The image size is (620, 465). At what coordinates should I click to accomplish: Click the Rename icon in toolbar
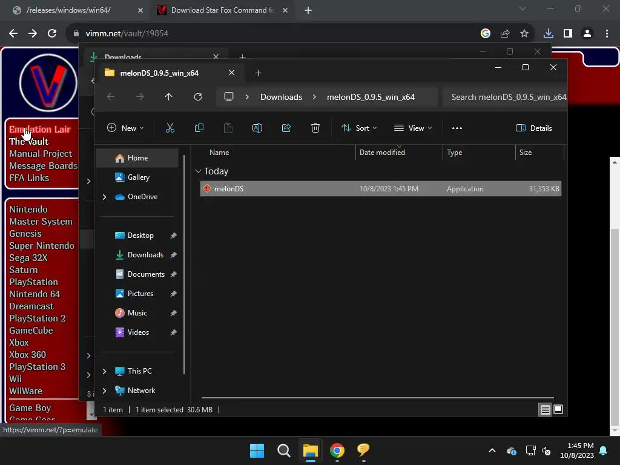257,128
